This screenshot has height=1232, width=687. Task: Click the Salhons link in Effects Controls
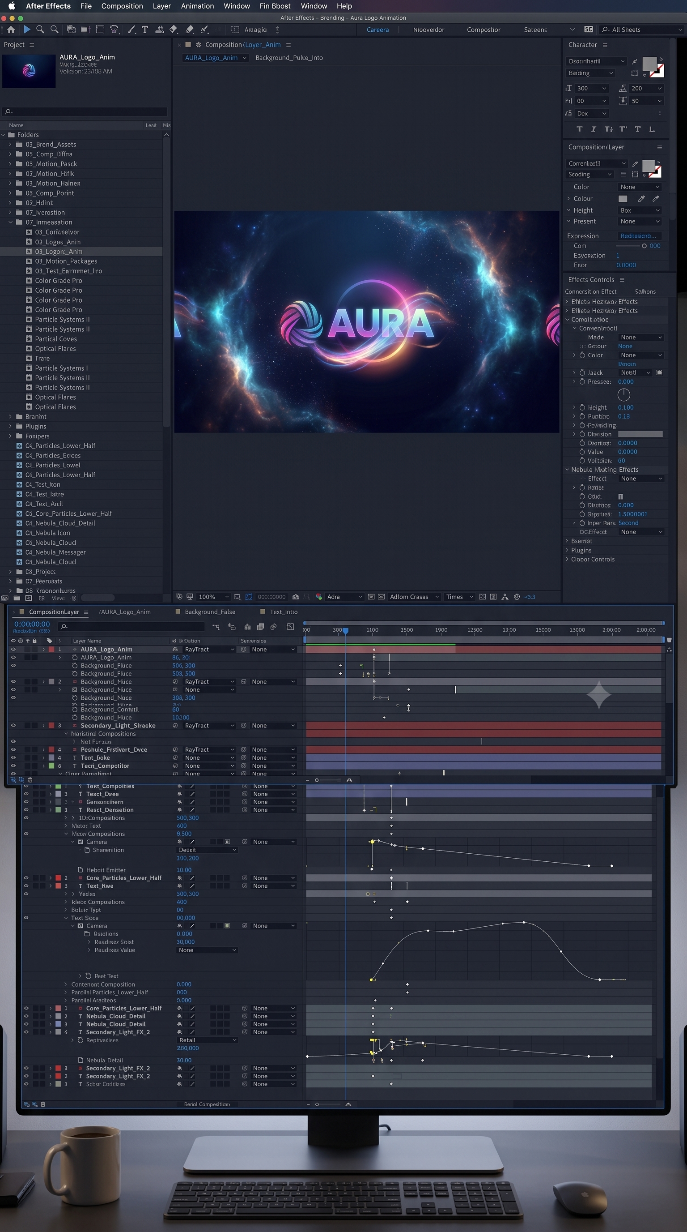645,292
